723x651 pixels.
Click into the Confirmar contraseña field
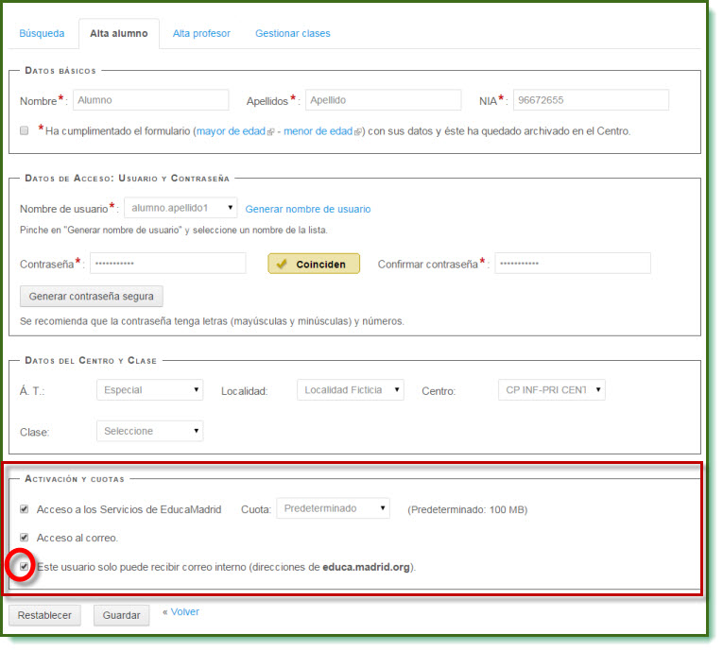pyautogui.click(x=573, y=264)
